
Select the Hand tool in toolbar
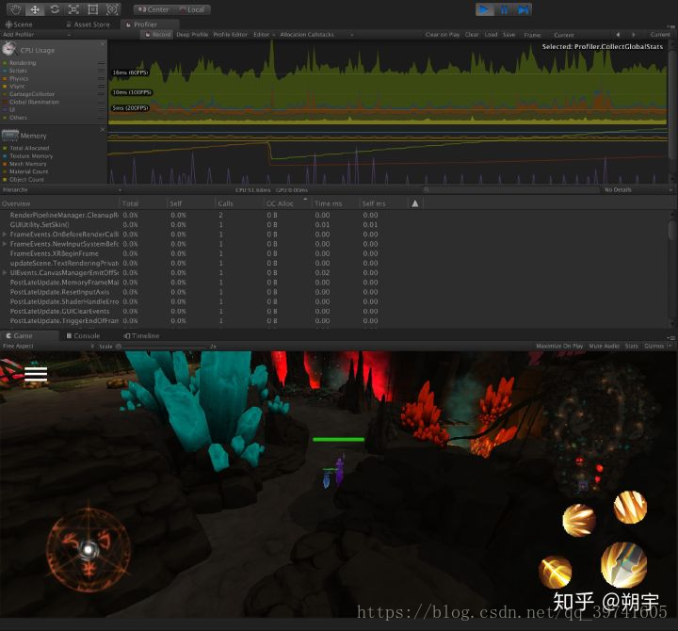[16, 9]
